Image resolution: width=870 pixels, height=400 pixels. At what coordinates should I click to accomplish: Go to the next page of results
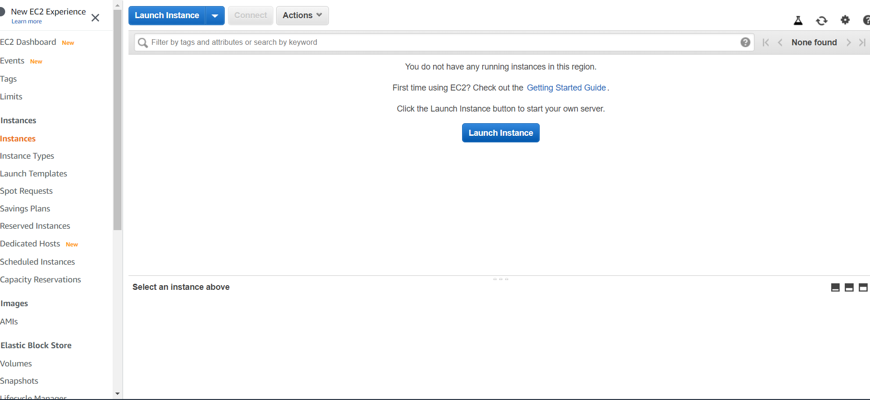849,42
